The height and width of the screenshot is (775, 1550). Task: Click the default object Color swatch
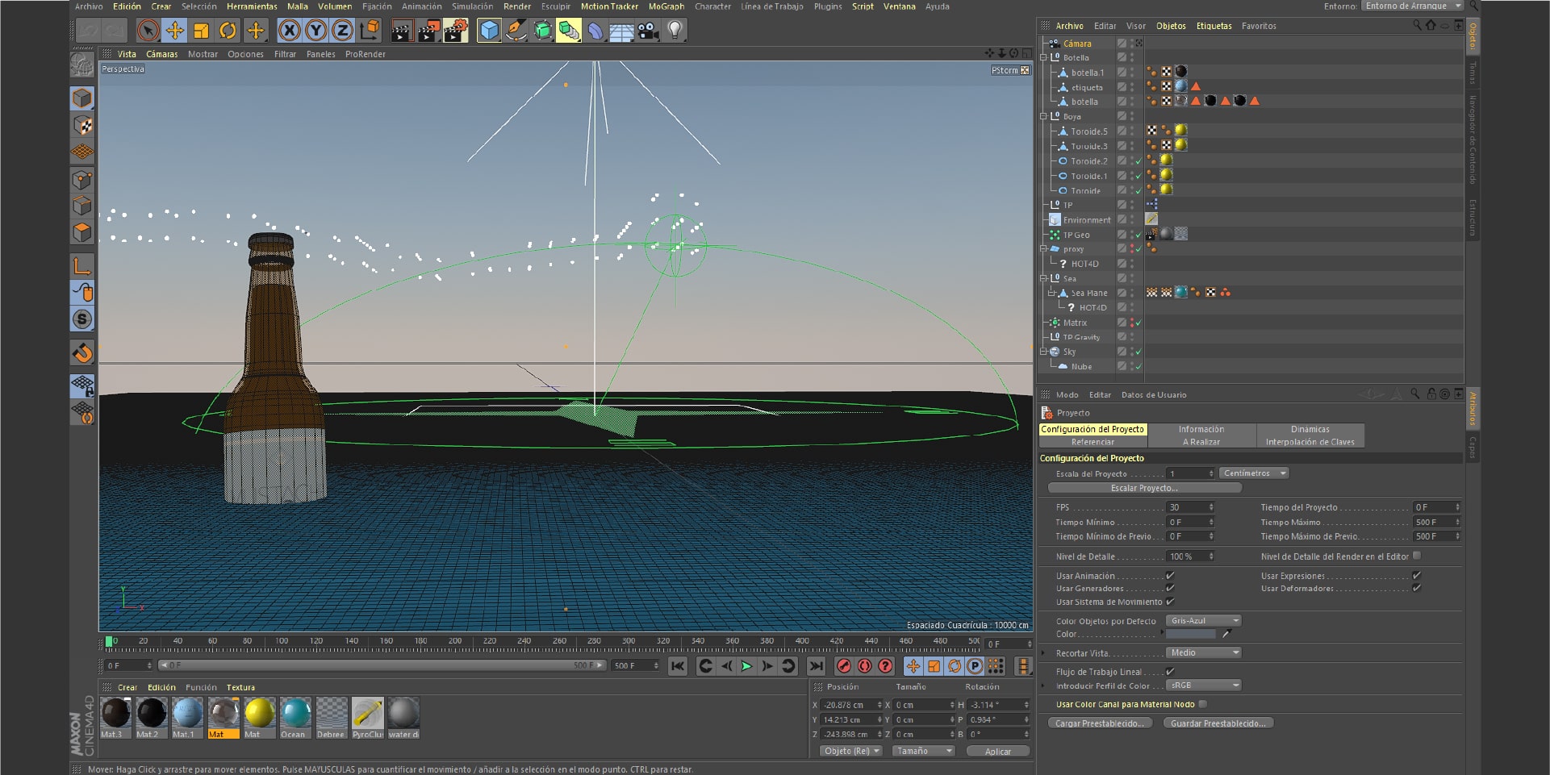[x=1191, y=634]
